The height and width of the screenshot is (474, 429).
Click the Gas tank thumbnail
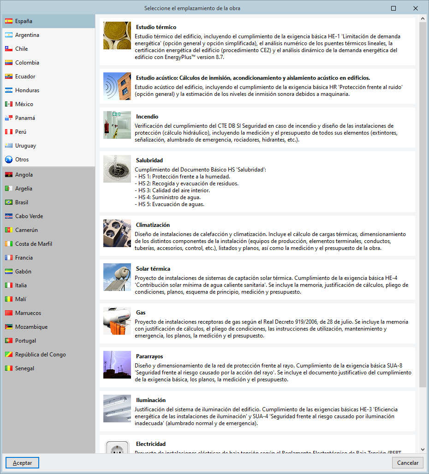(117, 321)
